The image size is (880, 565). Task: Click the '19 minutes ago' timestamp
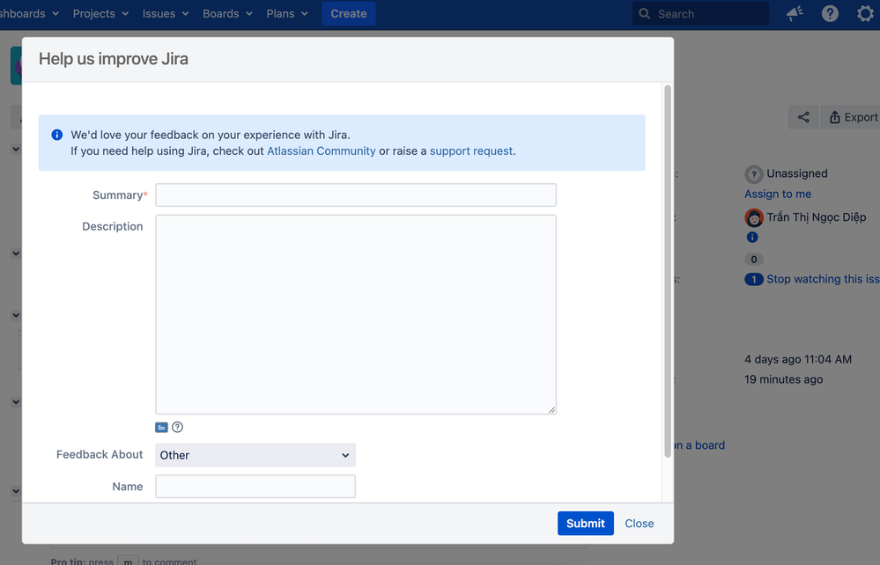(x=783, y=379)
